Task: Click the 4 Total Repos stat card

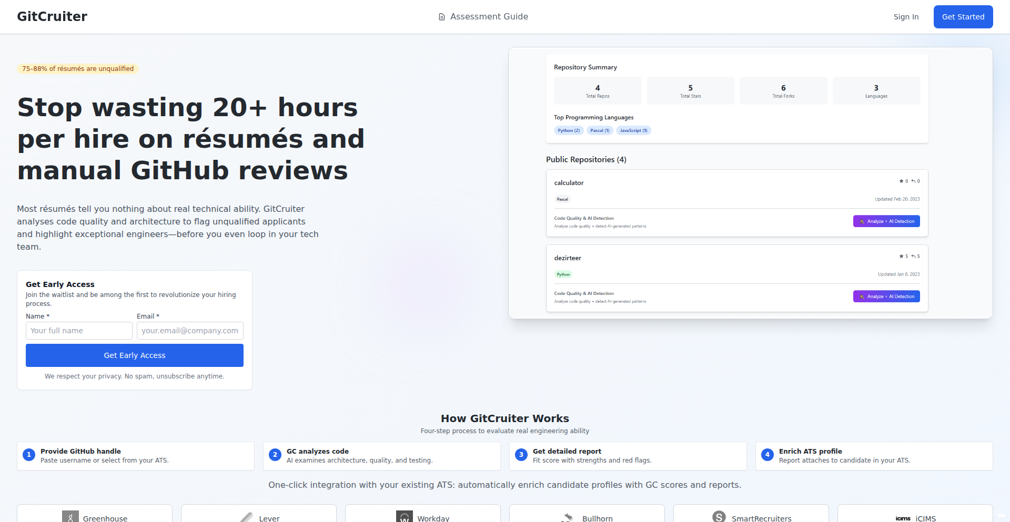Action: (x=598, y=90)
